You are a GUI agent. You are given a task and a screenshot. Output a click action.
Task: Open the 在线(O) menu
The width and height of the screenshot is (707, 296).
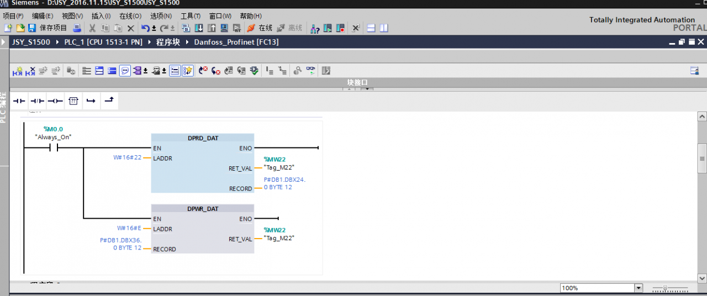pos(130,16)
